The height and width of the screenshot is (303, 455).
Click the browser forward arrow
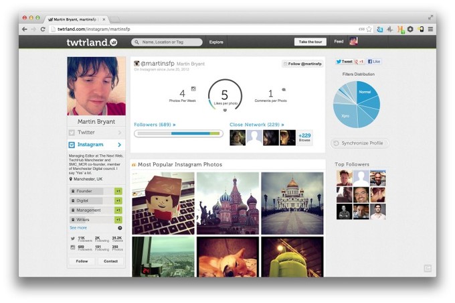33,29
